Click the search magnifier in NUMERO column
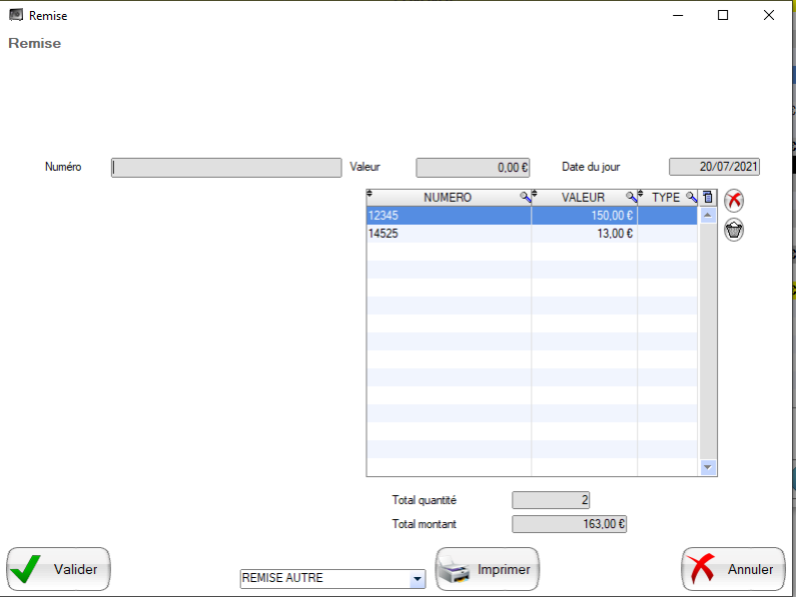796x597 pixels. point(525,198)
